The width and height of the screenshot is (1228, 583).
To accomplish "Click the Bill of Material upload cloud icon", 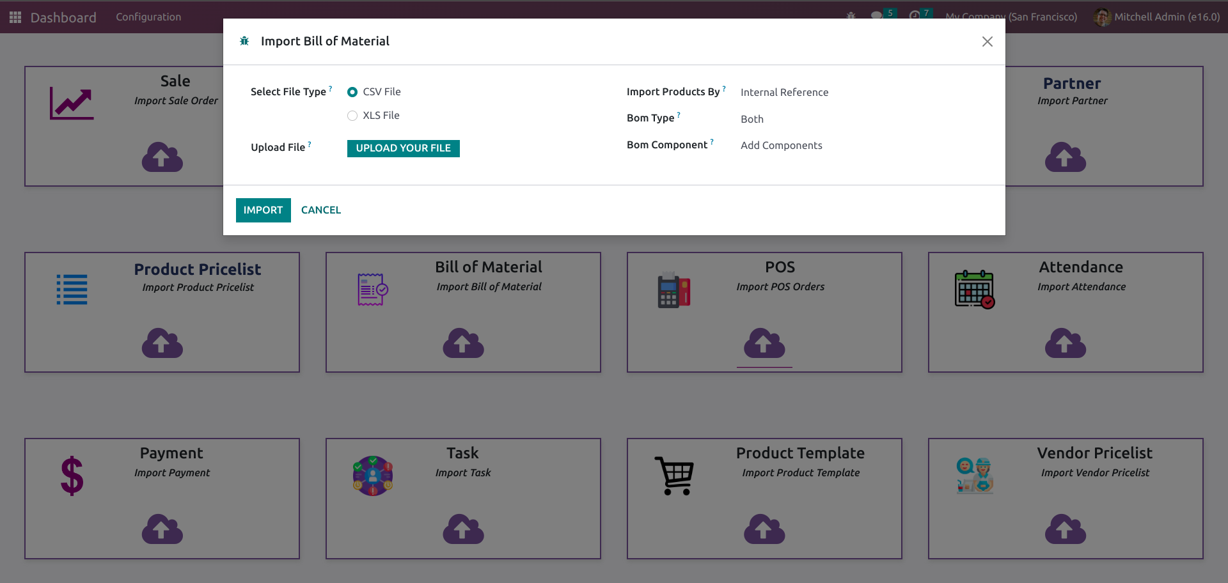I will 463,343.
